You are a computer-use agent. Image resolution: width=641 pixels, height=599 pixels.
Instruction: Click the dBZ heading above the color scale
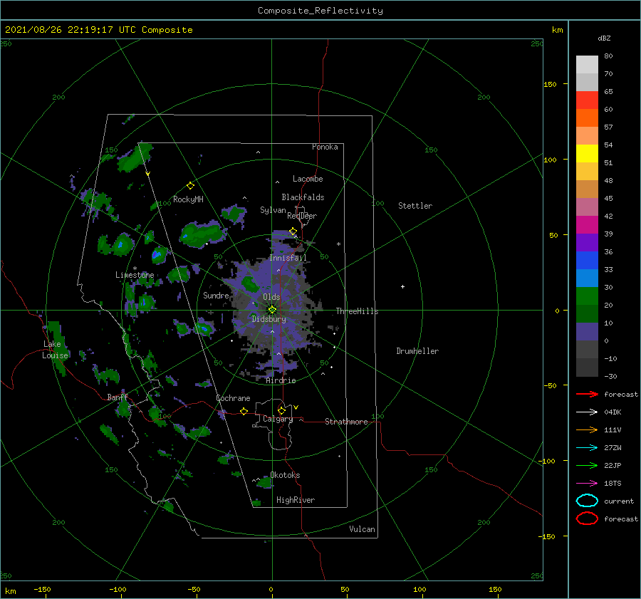click(604, 38)
